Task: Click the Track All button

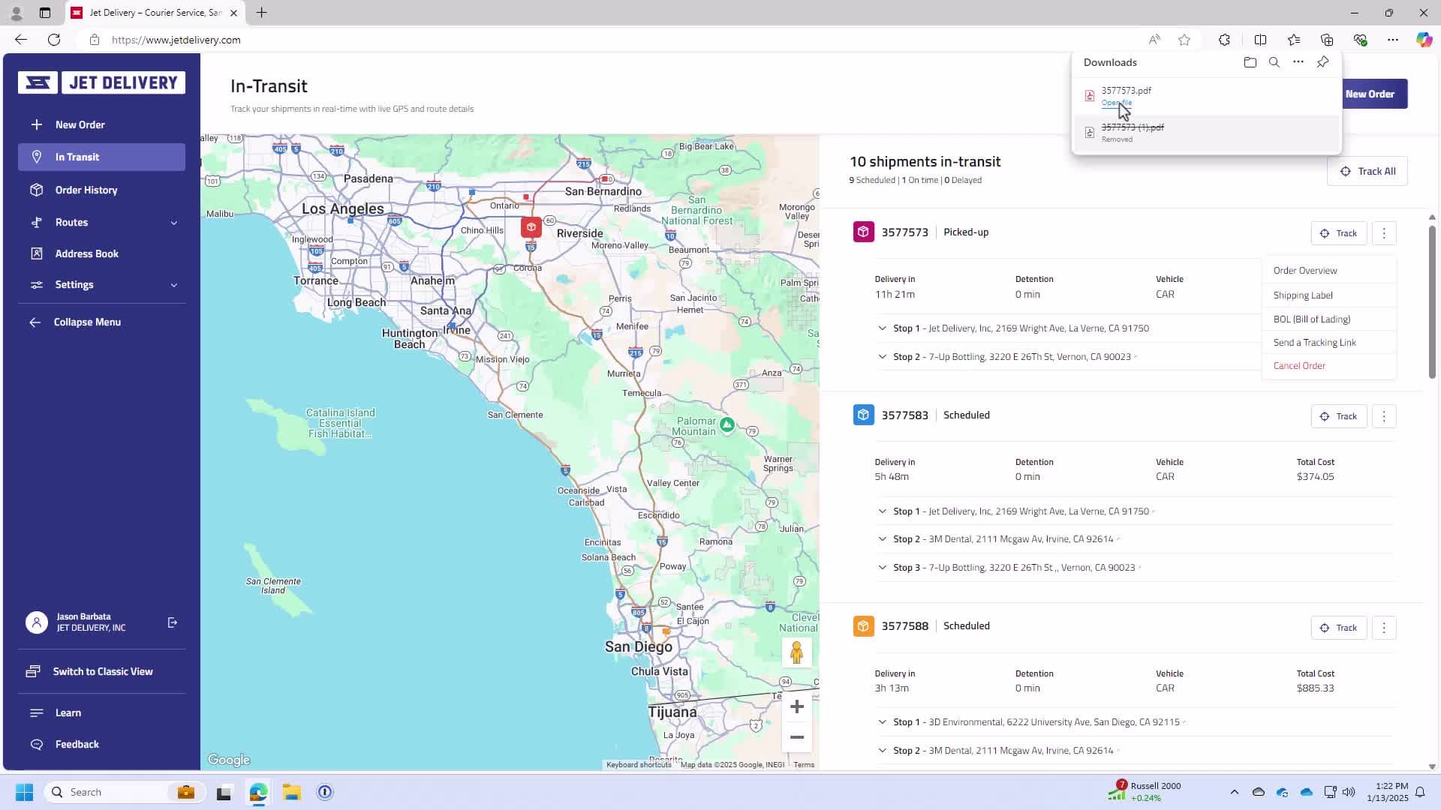Action: (x=1367, y=171)
